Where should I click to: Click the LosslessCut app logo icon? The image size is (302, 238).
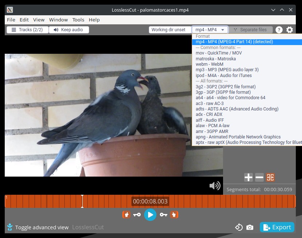point(10,10)
